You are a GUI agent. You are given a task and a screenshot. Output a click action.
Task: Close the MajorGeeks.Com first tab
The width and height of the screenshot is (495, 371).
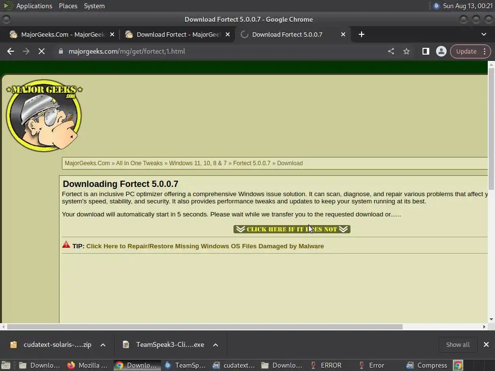[x=112, y=34]
